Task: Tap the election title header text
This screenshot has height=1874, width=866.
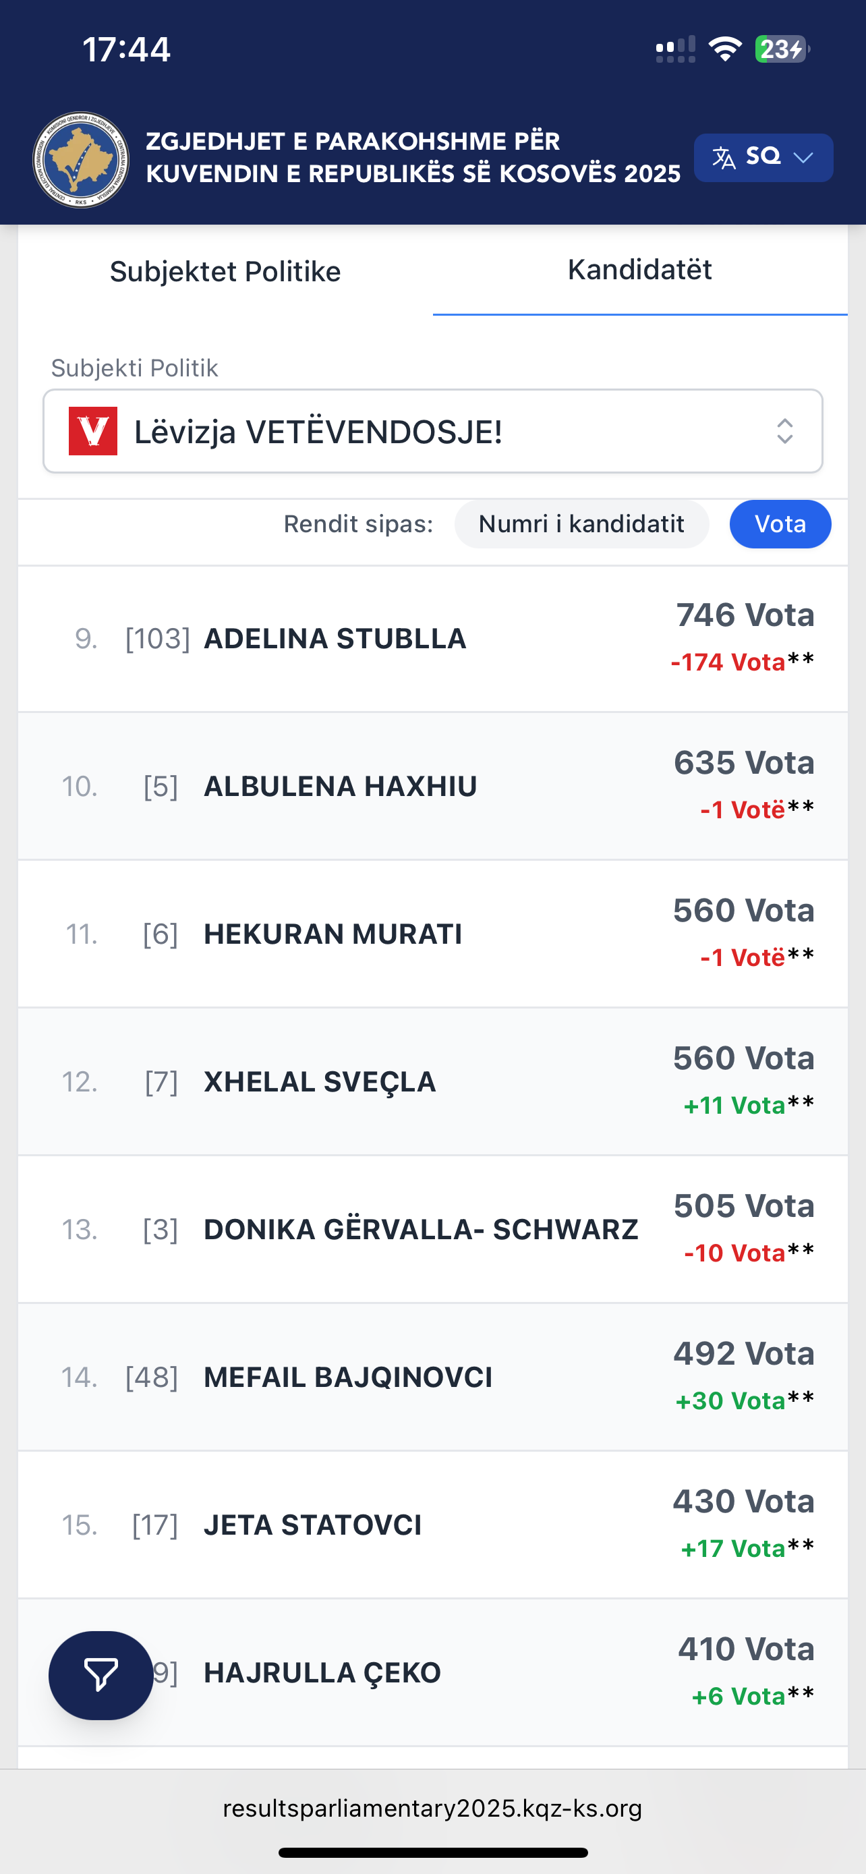Action: [412, 157]
